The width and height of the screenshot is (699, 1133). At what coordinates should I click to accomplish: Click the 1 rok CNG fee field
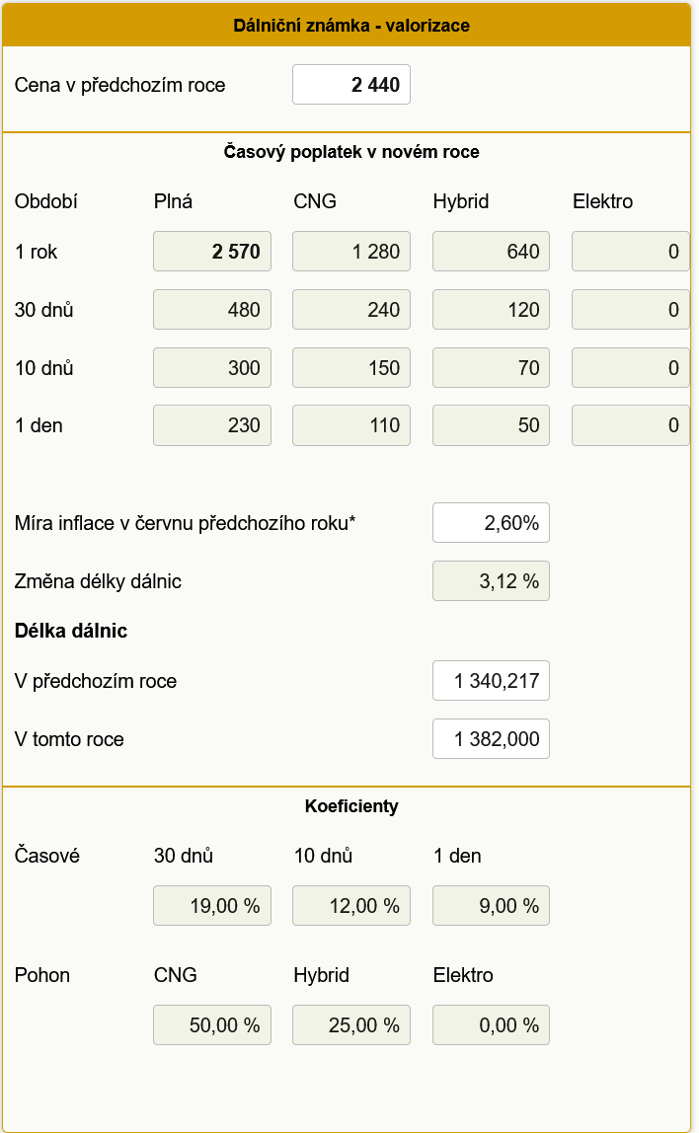pos(350,252)
